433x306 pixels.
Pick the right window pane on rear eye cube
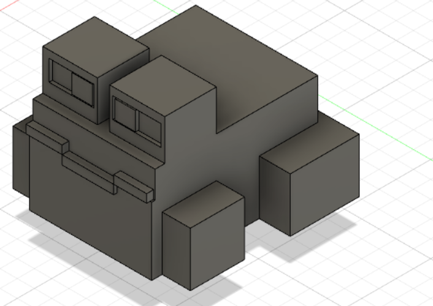(82, 89)
